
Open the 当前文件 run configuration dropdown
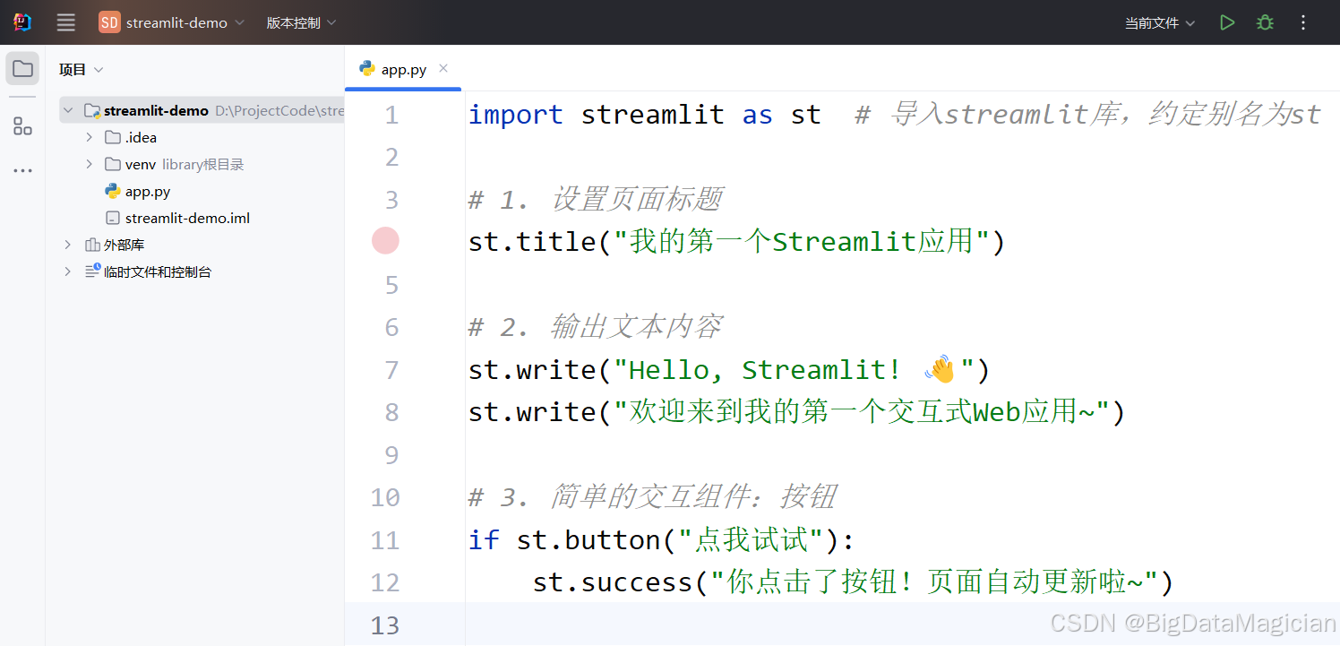click(1160, 22)
